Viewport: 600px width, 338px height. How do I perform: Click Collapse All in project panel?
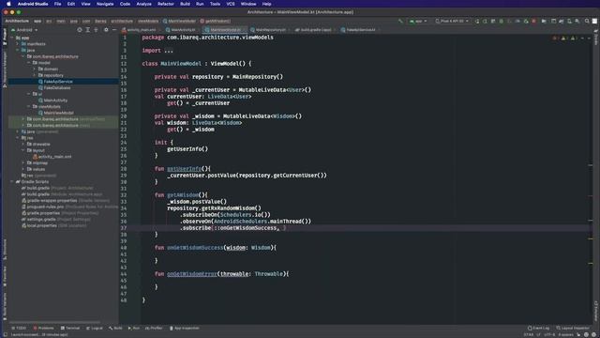point(96,30)
